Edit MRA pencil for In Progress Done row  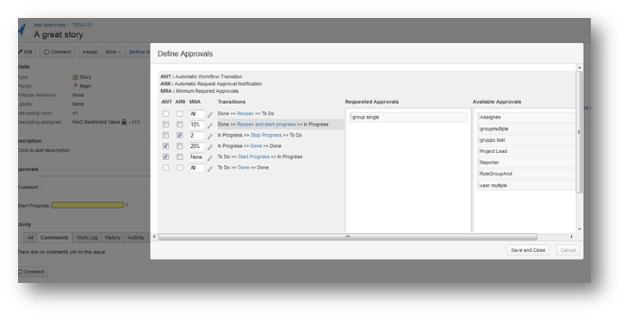[x=210, y=147]
